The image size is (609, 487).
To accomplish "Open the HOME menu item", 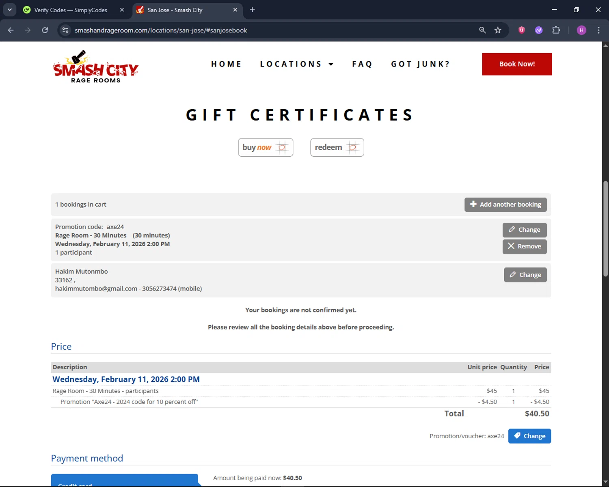I will tap(226, 64).
